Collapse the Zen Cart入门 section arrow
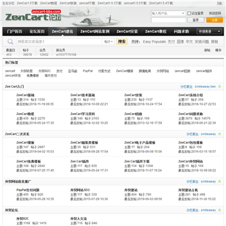Viewport: 226px width, 226px height. 220,87
